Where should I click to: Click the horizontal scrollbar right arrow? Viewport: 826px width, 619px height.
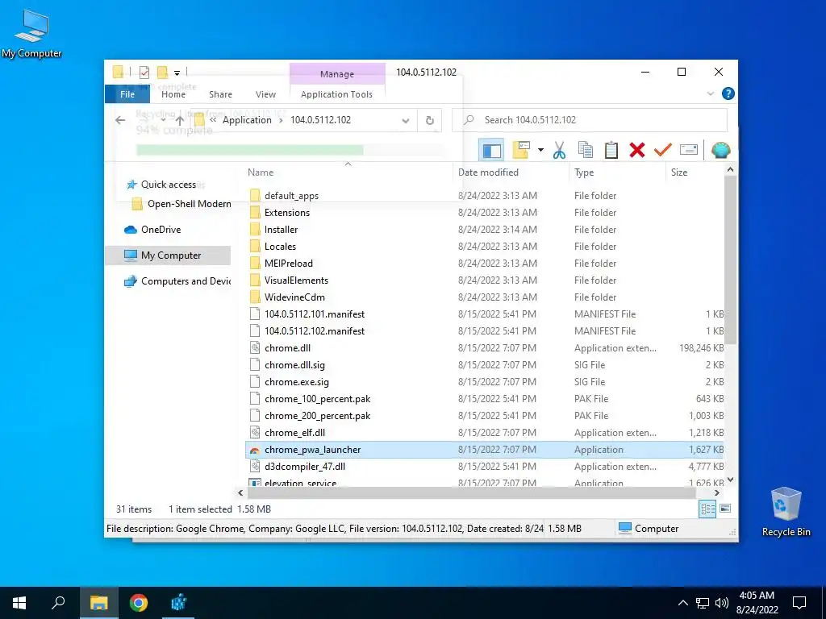(717, 493)
